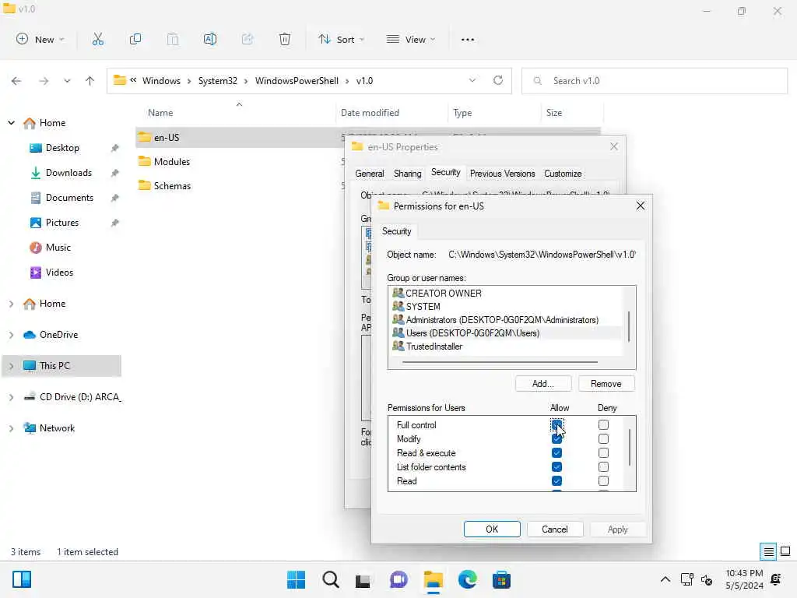This screenshot has width=797, height=598.
Task: Toggle Allow checkbox for Full control
Action: [x=556, y=424]
